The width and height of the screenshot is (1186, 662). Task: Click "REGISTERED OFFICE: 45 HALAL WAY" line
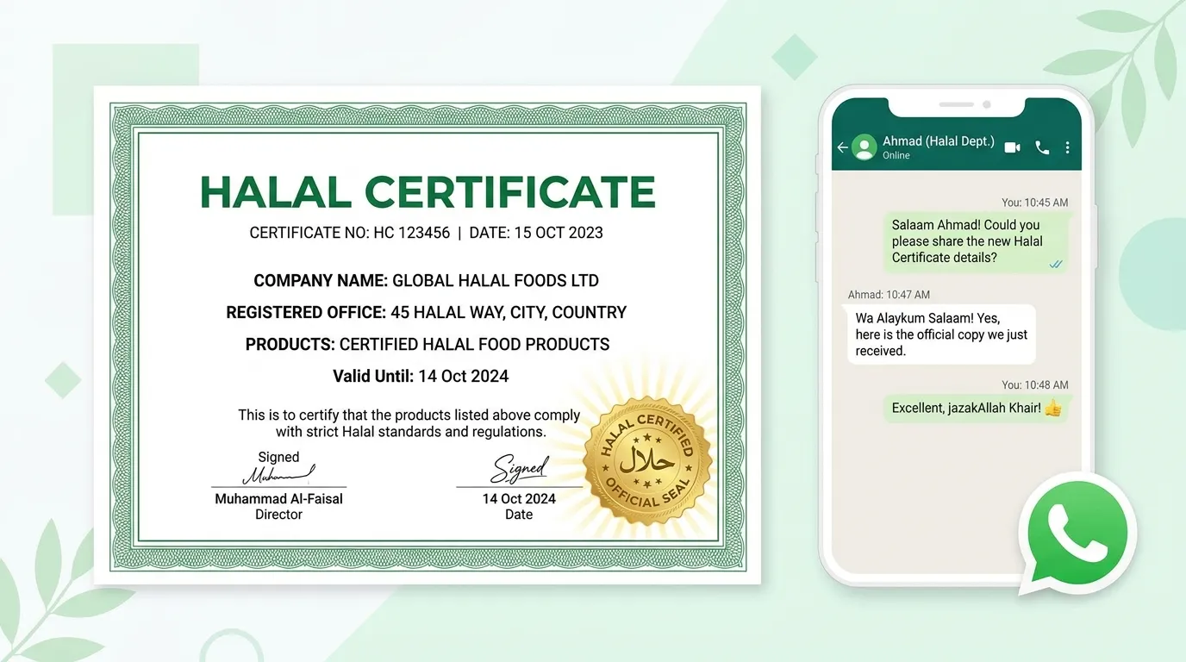tap(426, 312)
